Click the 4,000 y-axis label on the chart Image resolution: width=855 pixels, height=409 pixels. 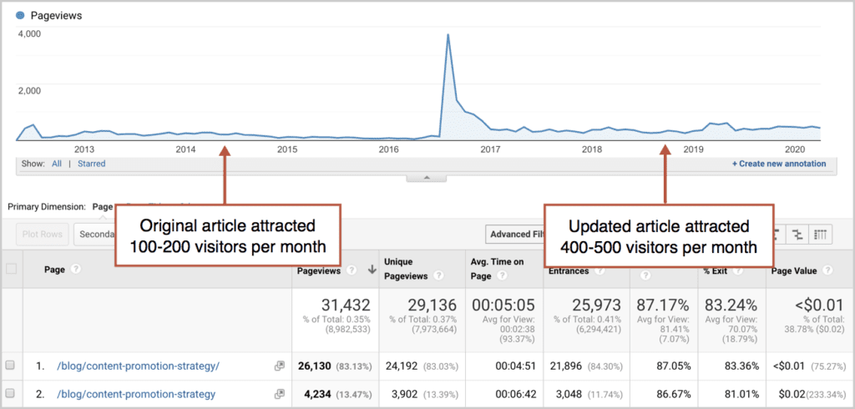[29, 33]
